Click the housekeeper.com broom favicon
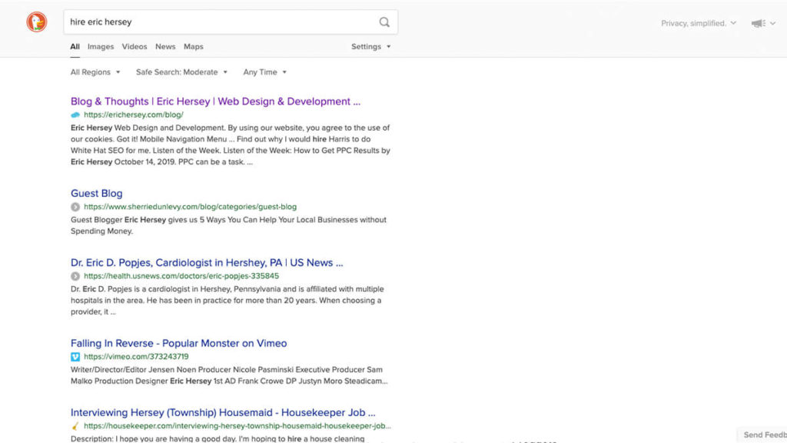787x443 pixels. [75, 426]
